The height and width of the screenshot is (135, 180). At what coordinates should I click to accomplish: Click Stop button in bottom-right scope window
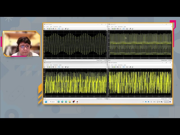[118, 67]
